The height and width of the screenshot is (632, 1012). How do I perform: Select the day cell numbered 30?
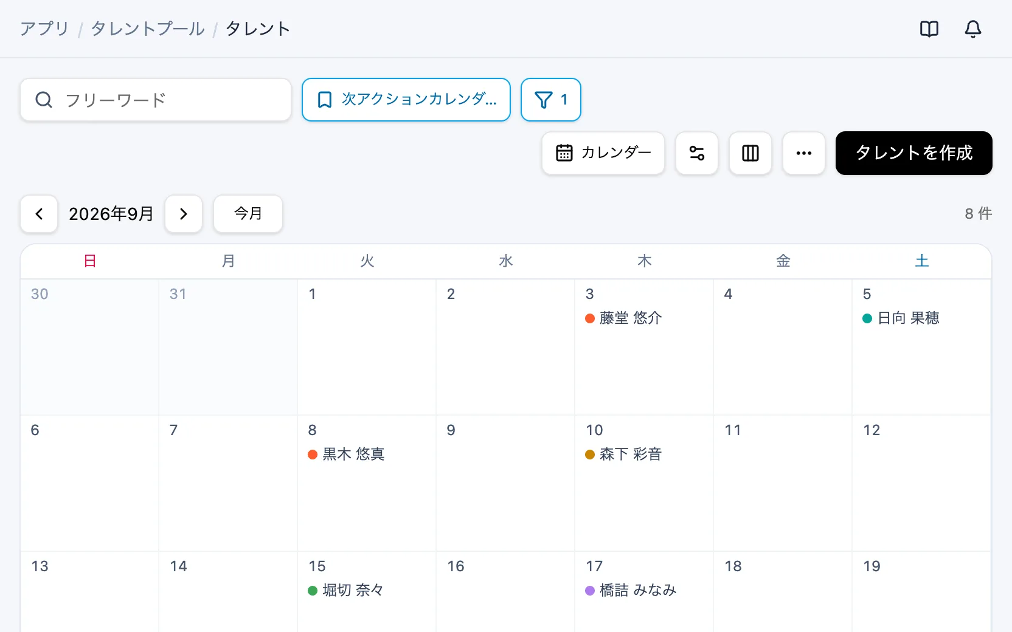coord(89,347)
